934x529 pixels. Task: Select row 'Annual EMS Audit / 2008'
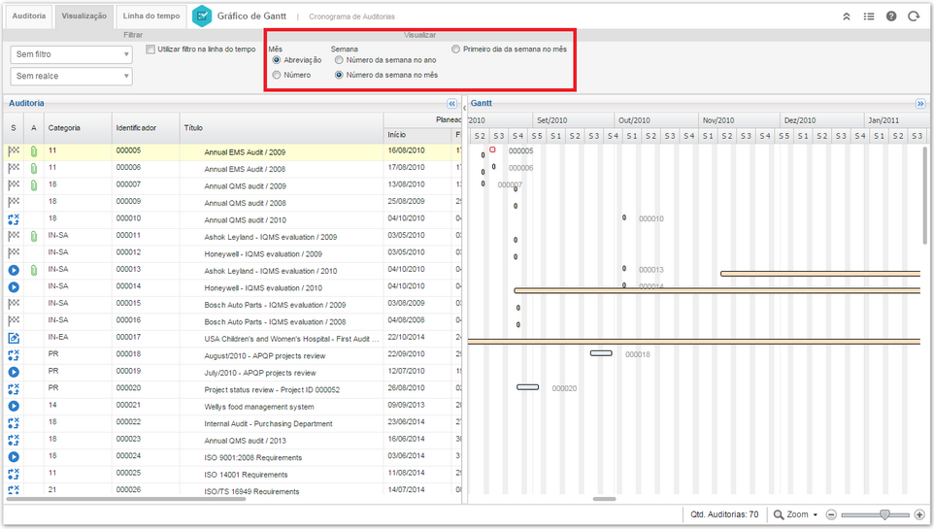(232, 169)
